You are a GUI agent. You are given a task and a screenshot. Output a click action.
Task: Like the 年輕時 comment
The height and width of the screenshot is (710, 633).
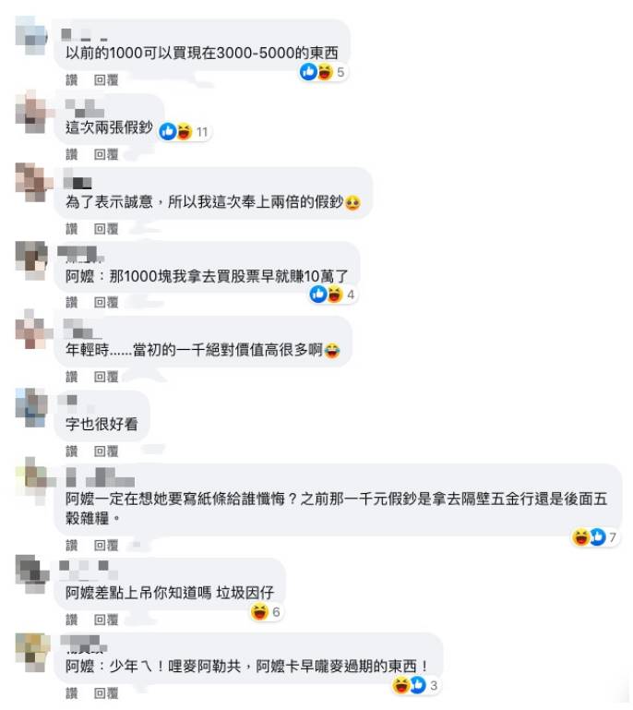pyautogui.click(x=71, y=377)
